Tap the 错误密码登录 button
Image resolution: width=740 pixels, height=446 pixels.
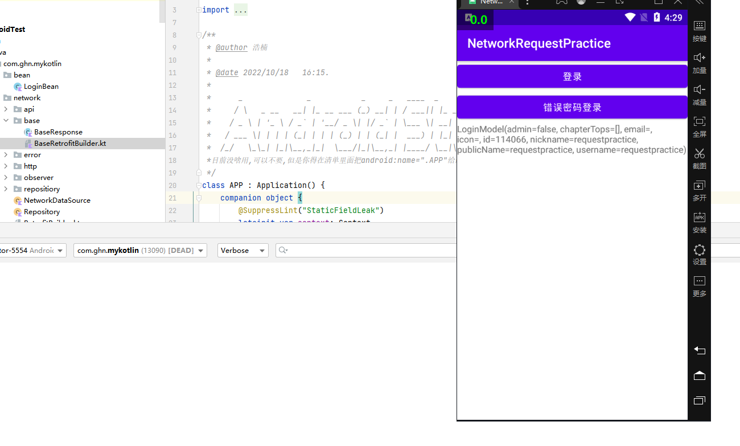572,107
